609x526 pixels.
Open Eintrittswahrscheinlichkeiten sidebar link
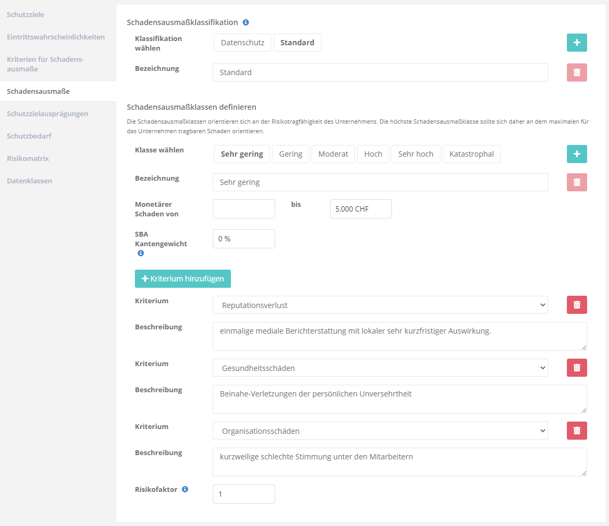tap(55, 37)
